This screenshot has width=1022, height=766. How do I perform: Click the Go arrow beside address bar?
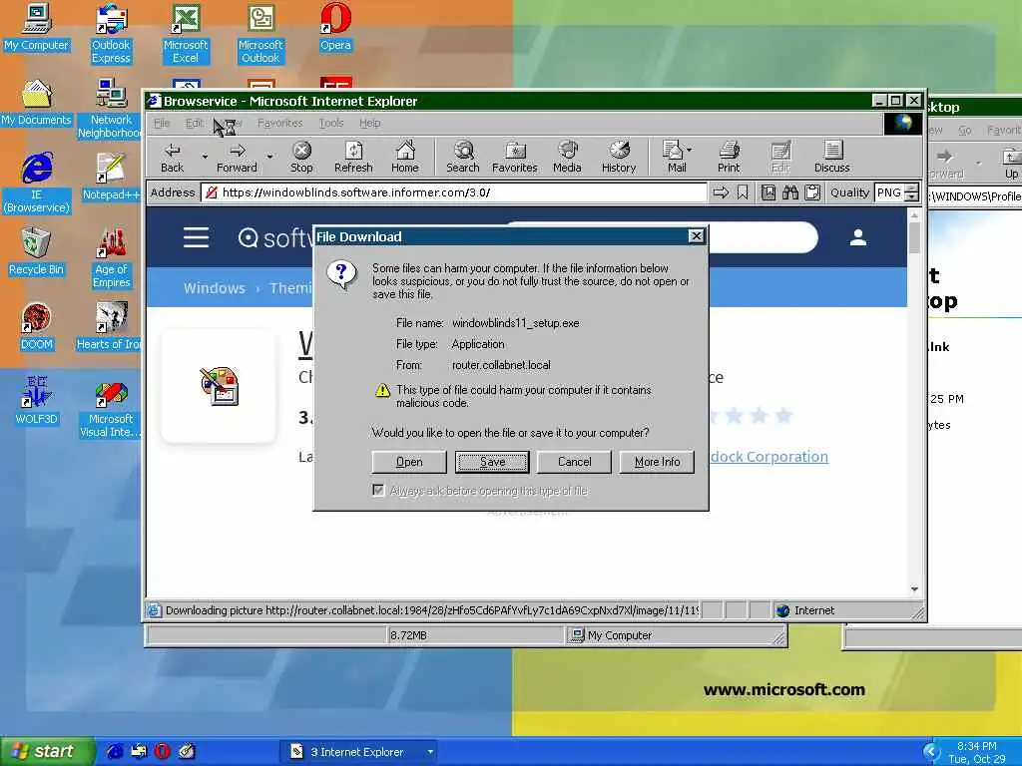tap(721, 192)
